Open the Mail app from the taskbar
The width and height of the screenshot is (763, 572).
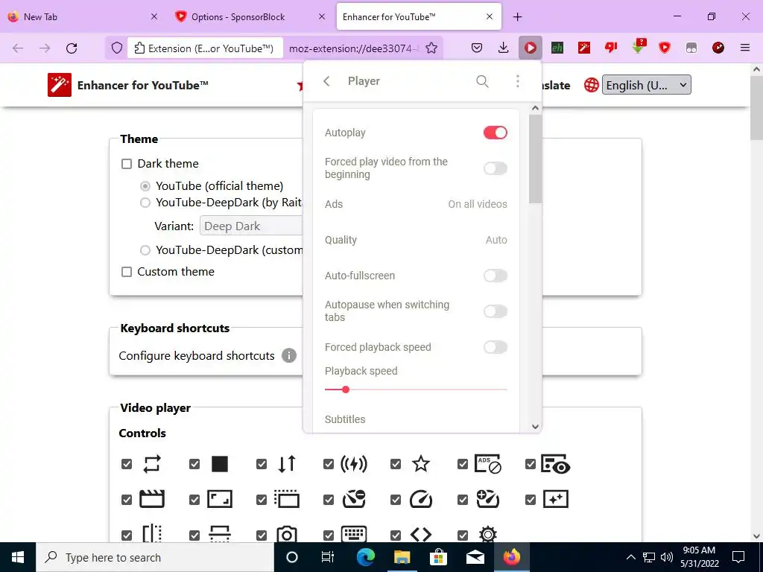tap(475, 557)
